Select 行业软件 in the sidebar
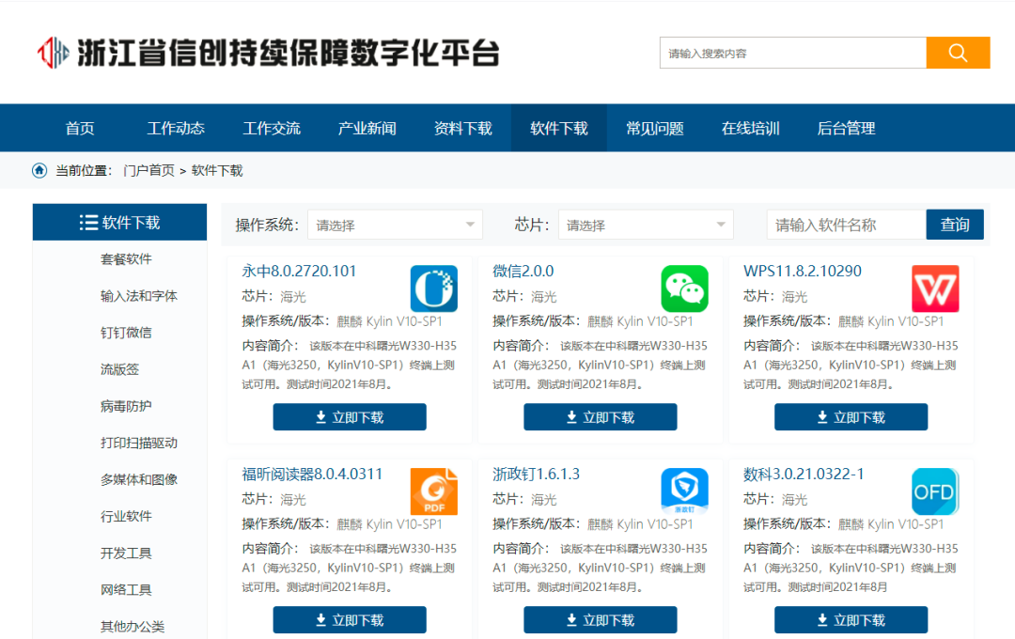This screenshot has height=639, width=1015. (126, 516)
